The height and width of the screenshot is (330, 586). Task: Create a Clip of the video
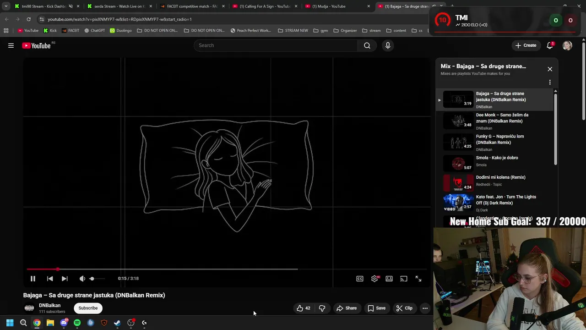click(x=404, y=308)
